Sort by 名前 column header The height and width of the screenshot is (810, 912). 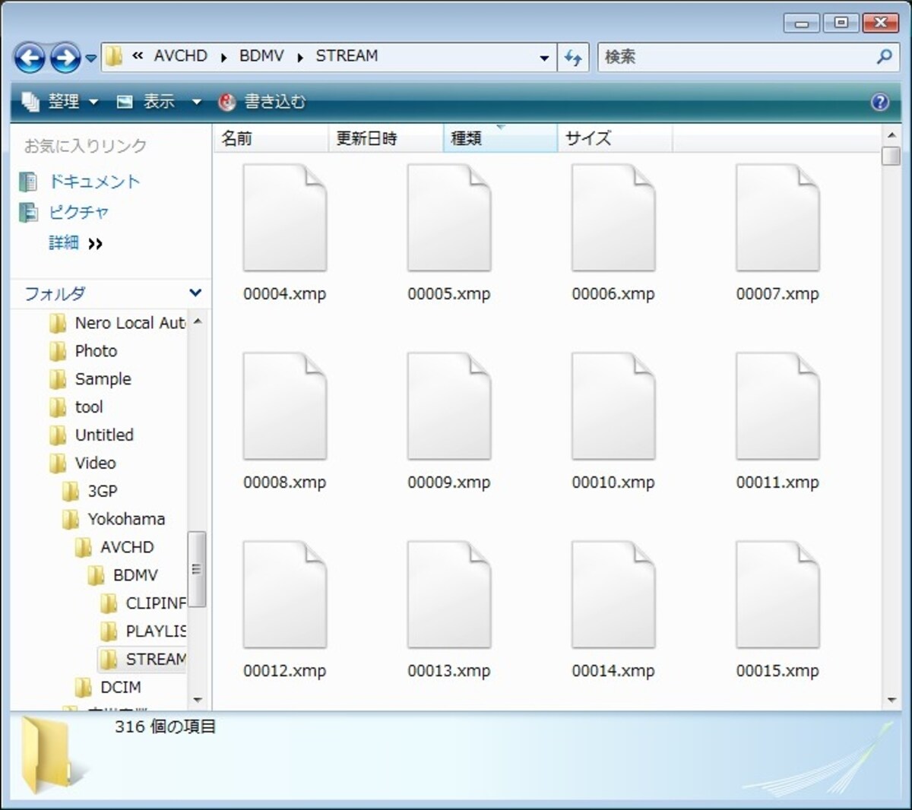(x=271, y=138)
